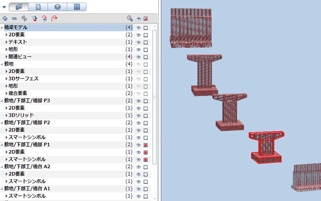Image resolution: width=321 pixels, height=201 pixels.
Task: Select the 敷地/下部工/橋台 A1 row
Action: 67,189
